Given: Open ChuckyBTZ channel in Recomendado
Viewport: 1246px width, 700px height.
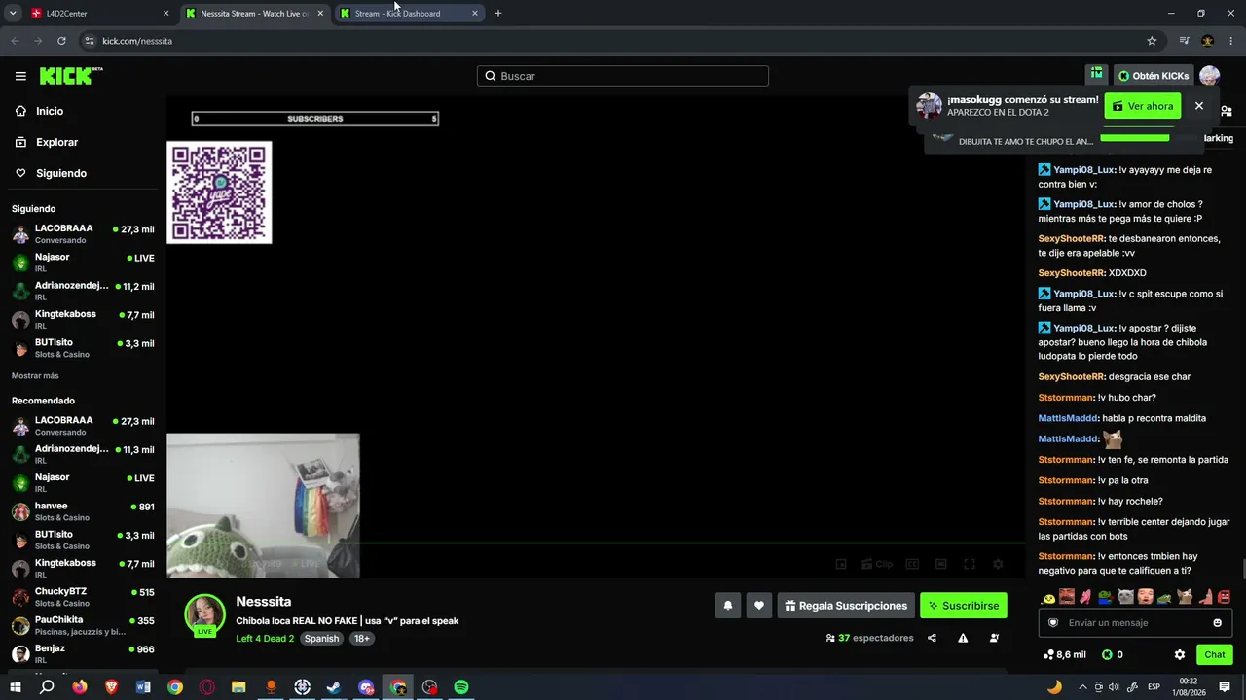Looking at the screenshot, I should click(83, 597).
